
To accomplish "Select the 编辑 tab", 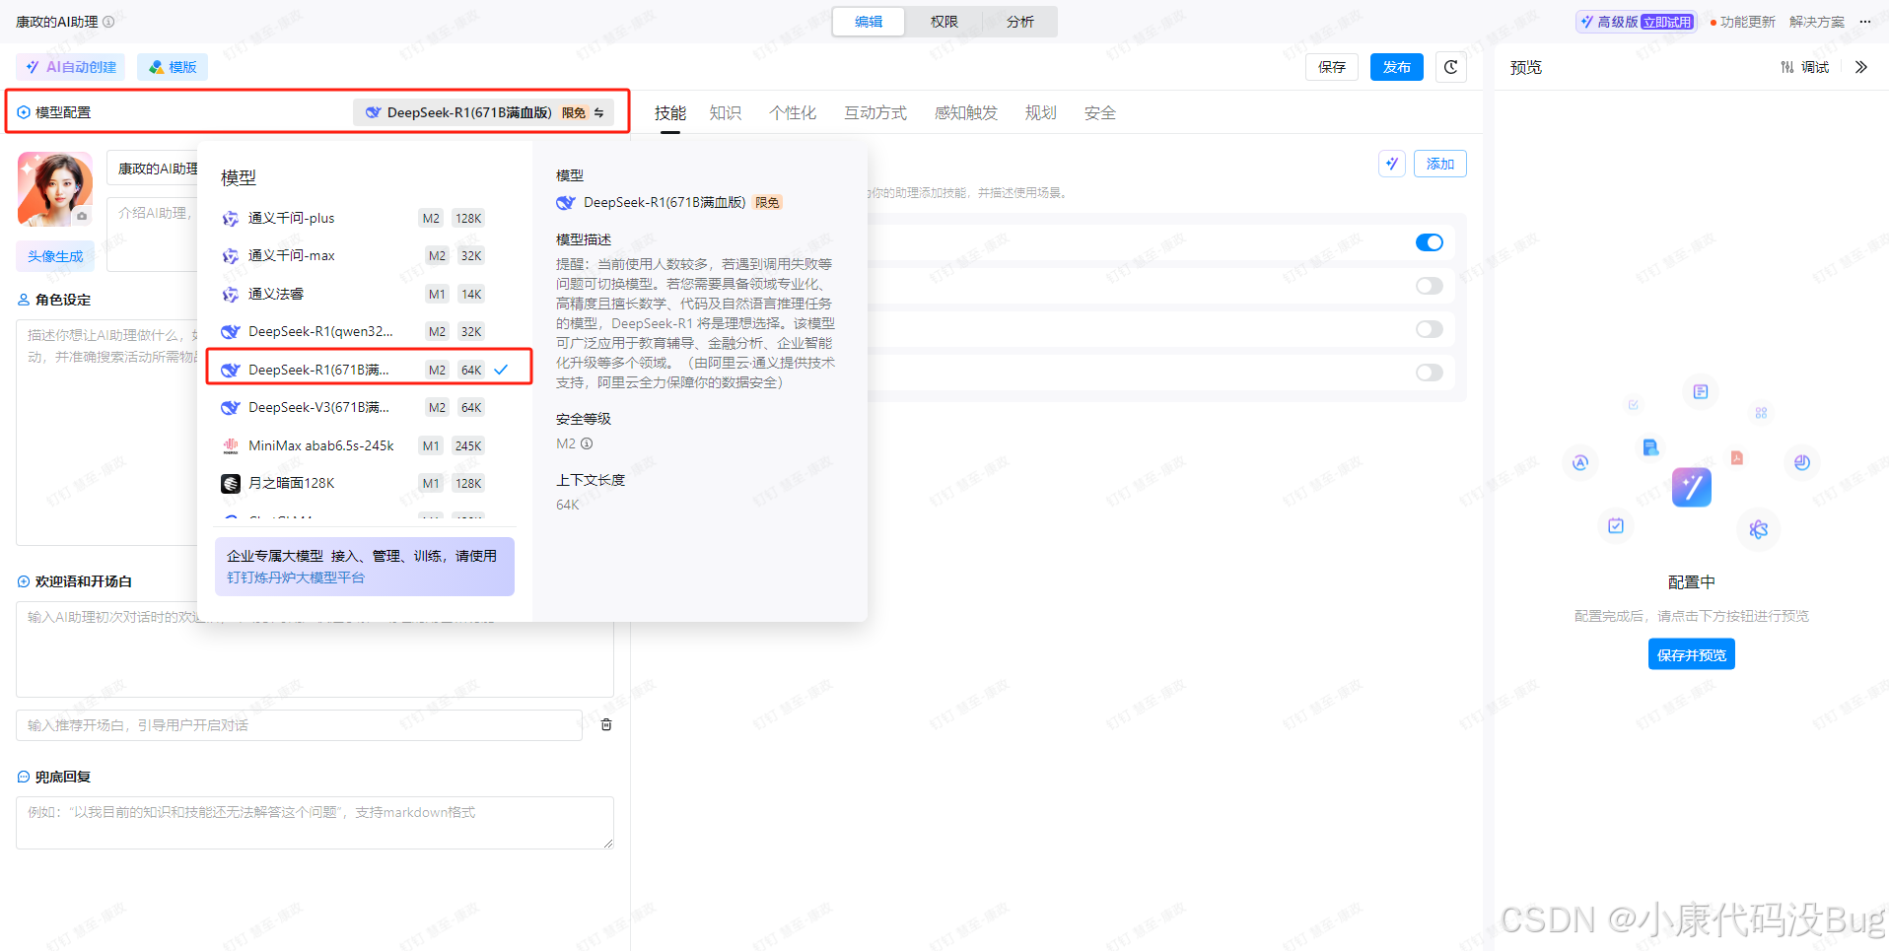I will 869,22.
